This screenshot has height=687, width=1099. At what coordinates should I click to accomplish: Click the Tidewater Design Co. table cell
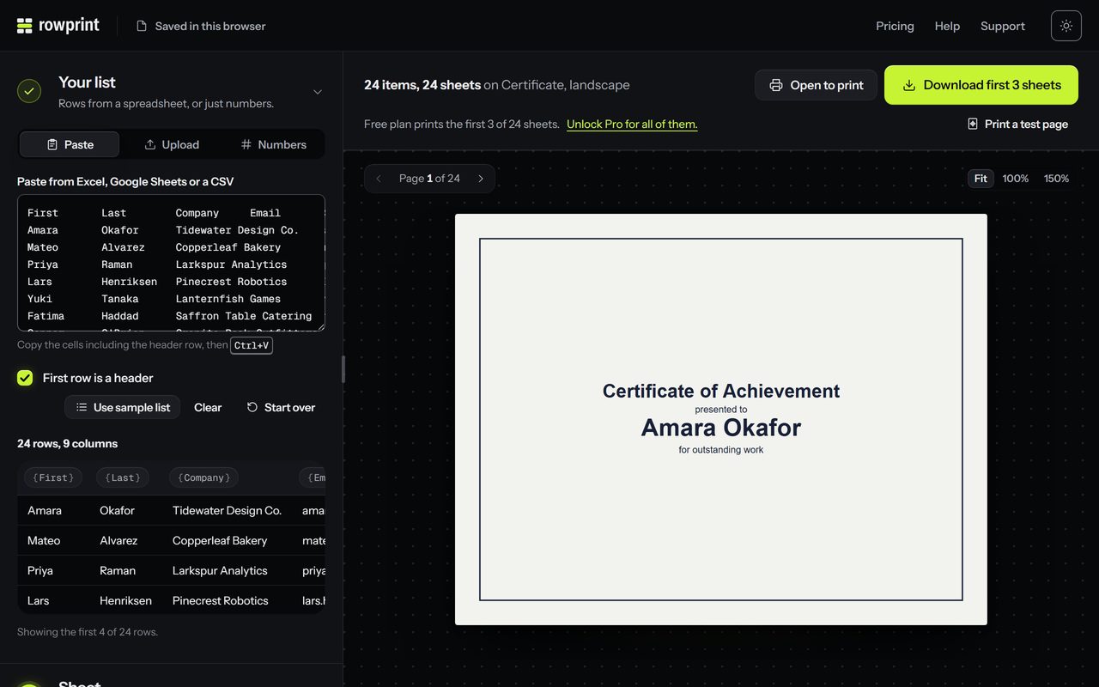pyautogui.click(x=227, y=510)
